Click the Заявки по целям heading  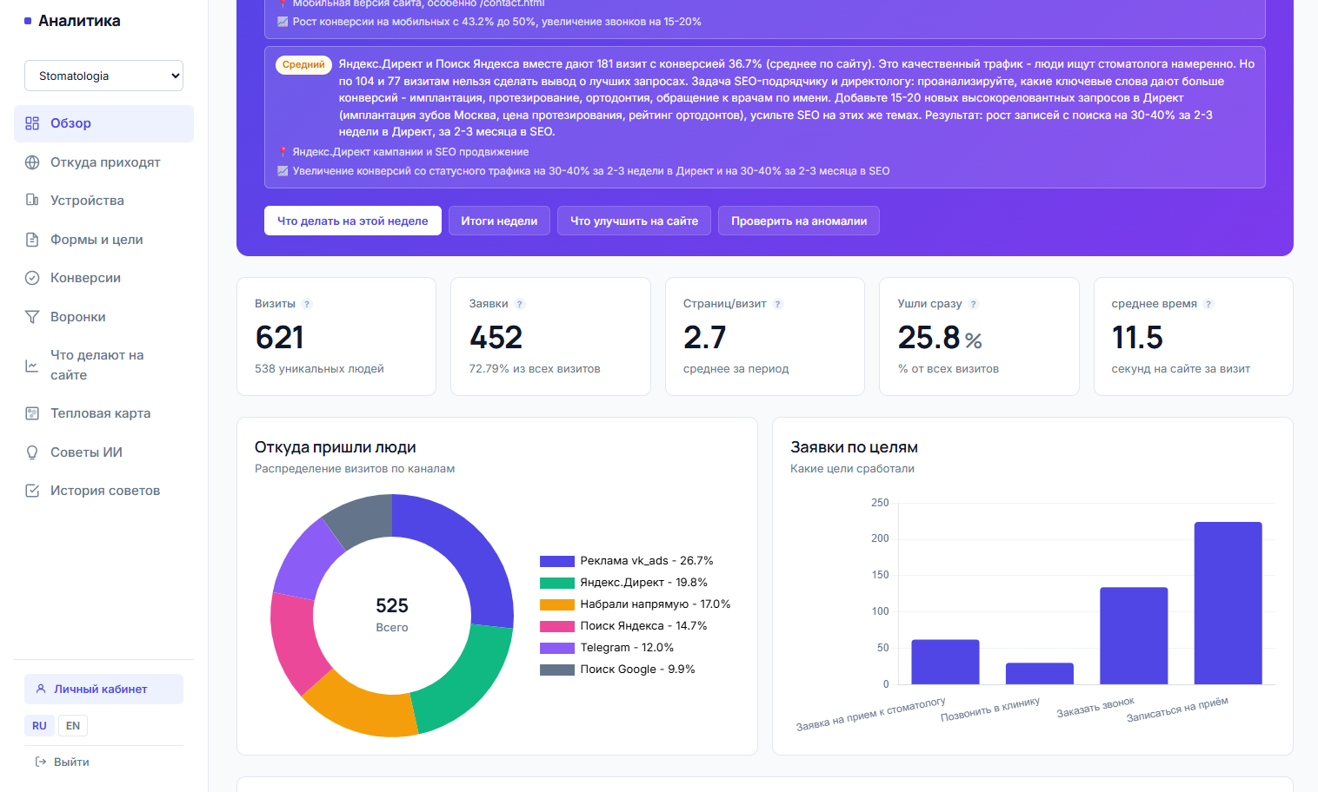[x=854, y=447]
